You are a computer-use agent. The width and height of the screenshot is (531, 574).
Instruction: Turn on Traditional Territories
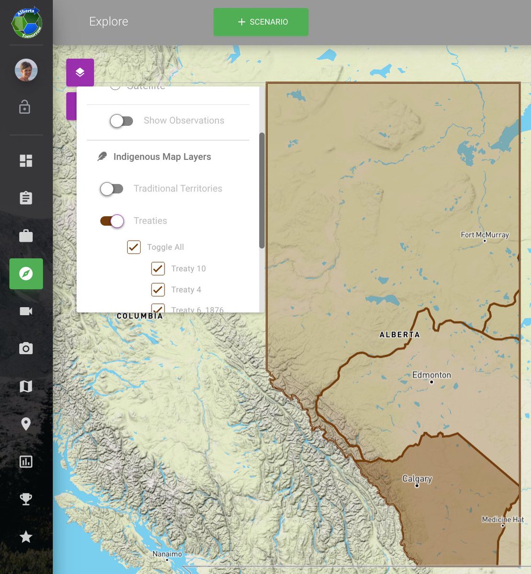pos(111,189)
